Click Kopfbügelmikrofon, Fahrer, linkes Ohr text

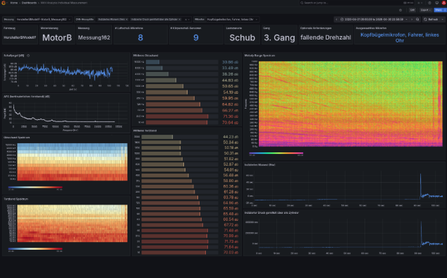point(400,37)
